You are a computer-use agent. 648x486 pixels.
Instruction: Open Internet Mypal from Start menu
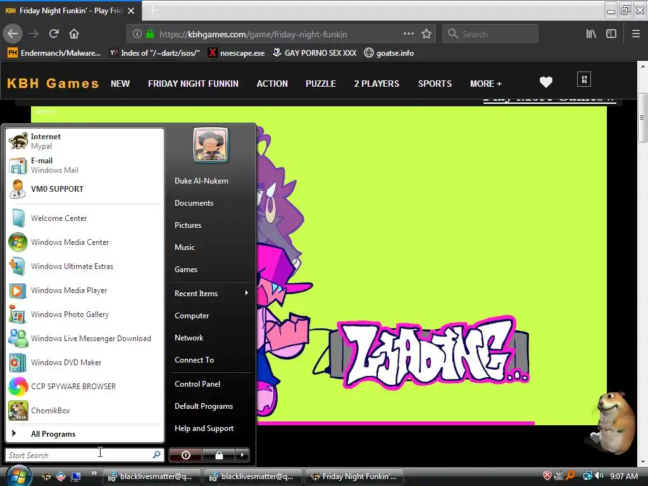pyautogui.click(x=85, y=141)
